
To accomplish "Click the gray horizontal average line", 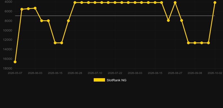I will tap(115, 16).
